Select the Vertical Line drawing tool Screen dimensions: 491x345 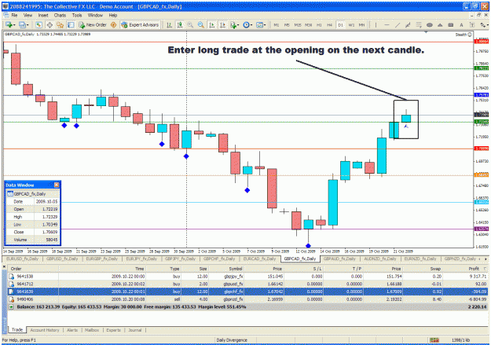[x=376, y=24]
